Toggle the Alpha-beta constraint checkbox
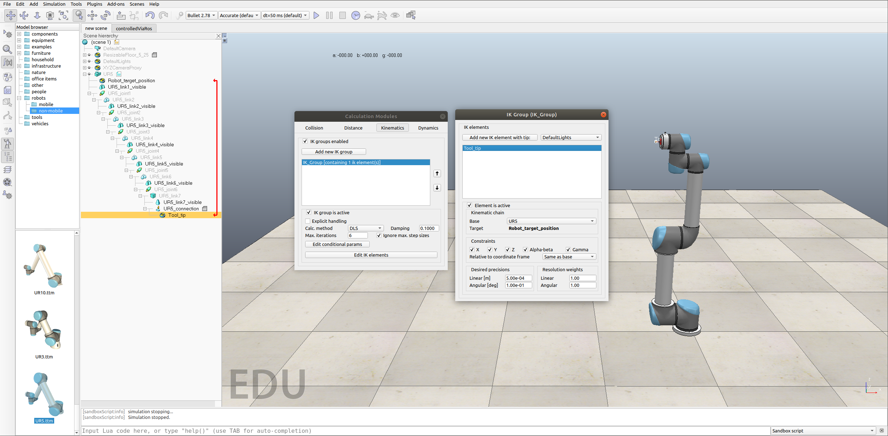Viewport: 888px width, 436px height. (x=525, y=249)
